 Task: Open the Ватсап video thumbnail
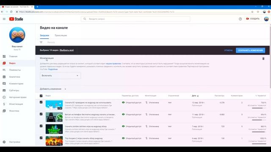54,117
